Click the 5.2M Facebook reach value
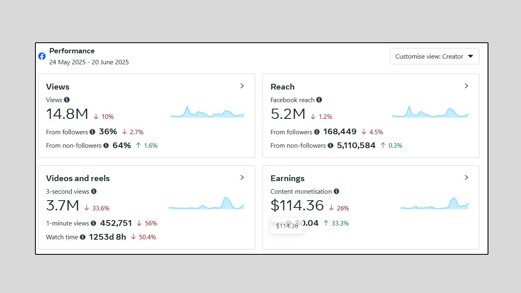The image size is (521, 293). (x=288, y=114)
